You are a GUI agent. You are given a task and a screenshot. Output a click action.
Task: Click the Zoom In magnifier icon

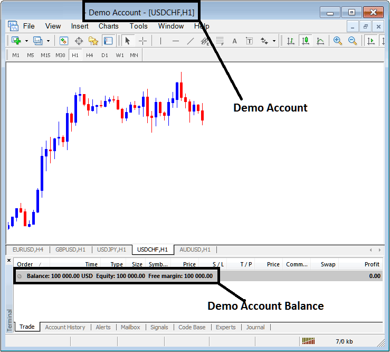[x=338, y=41]
